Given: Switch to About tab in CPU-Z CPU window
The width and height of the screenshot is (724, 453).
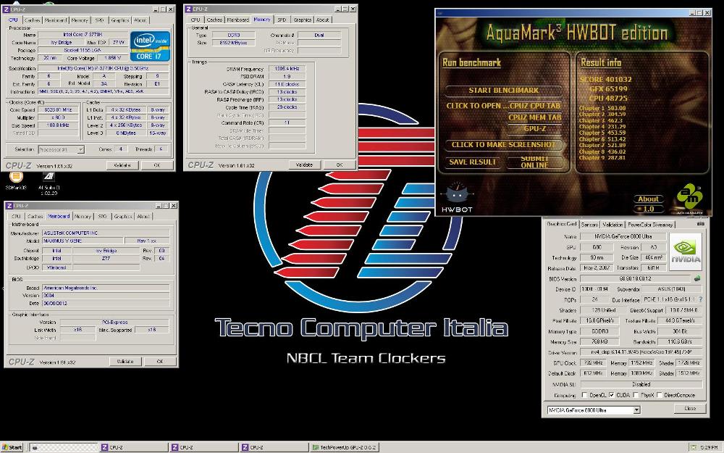Looking at the screenshot, I should pos(140,20).
